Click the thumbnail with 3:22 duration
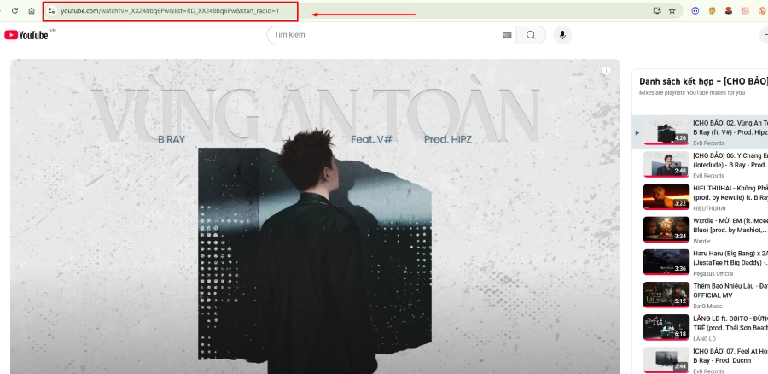The image size is (768, 374). 666,196
